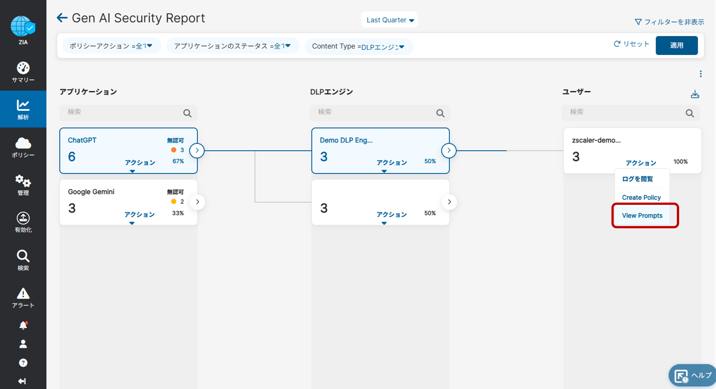Click the notification bell icon
This screenshot has width=716, height=389.
pyautogui.click(x=23, y=325)
